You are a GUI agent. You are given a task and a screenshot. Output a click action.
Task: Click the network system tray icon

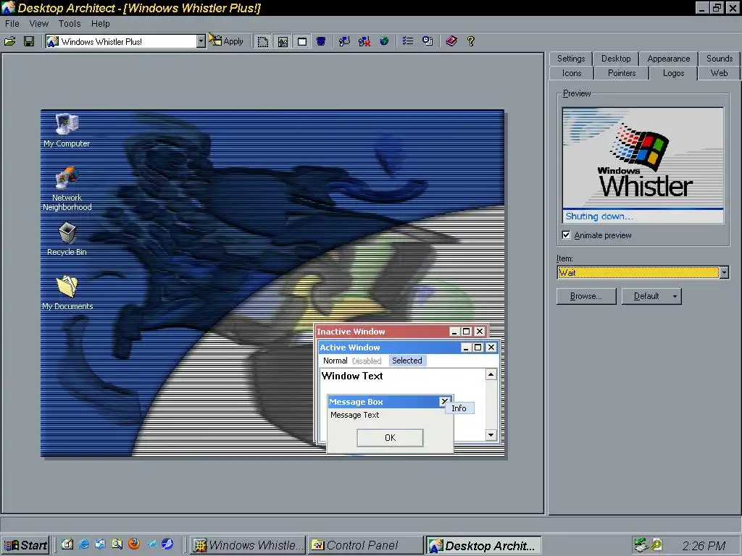click(641, 545)
